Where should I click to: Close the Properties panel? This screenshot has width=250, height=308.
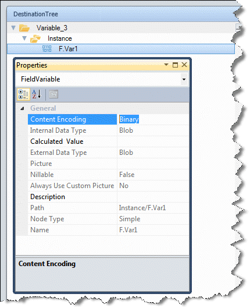click(x=184, y=65)
